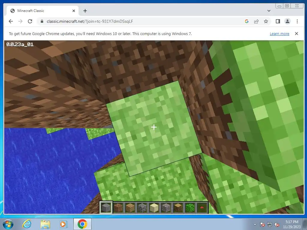Click the Chrome taskbar button
The image size is (307, 230).
[82, 224]
